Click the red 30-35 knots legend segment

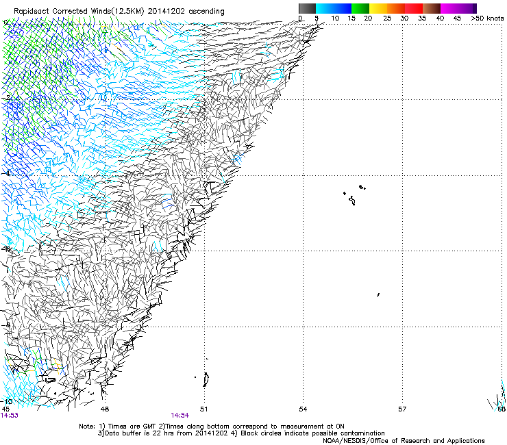click(414, 8)
